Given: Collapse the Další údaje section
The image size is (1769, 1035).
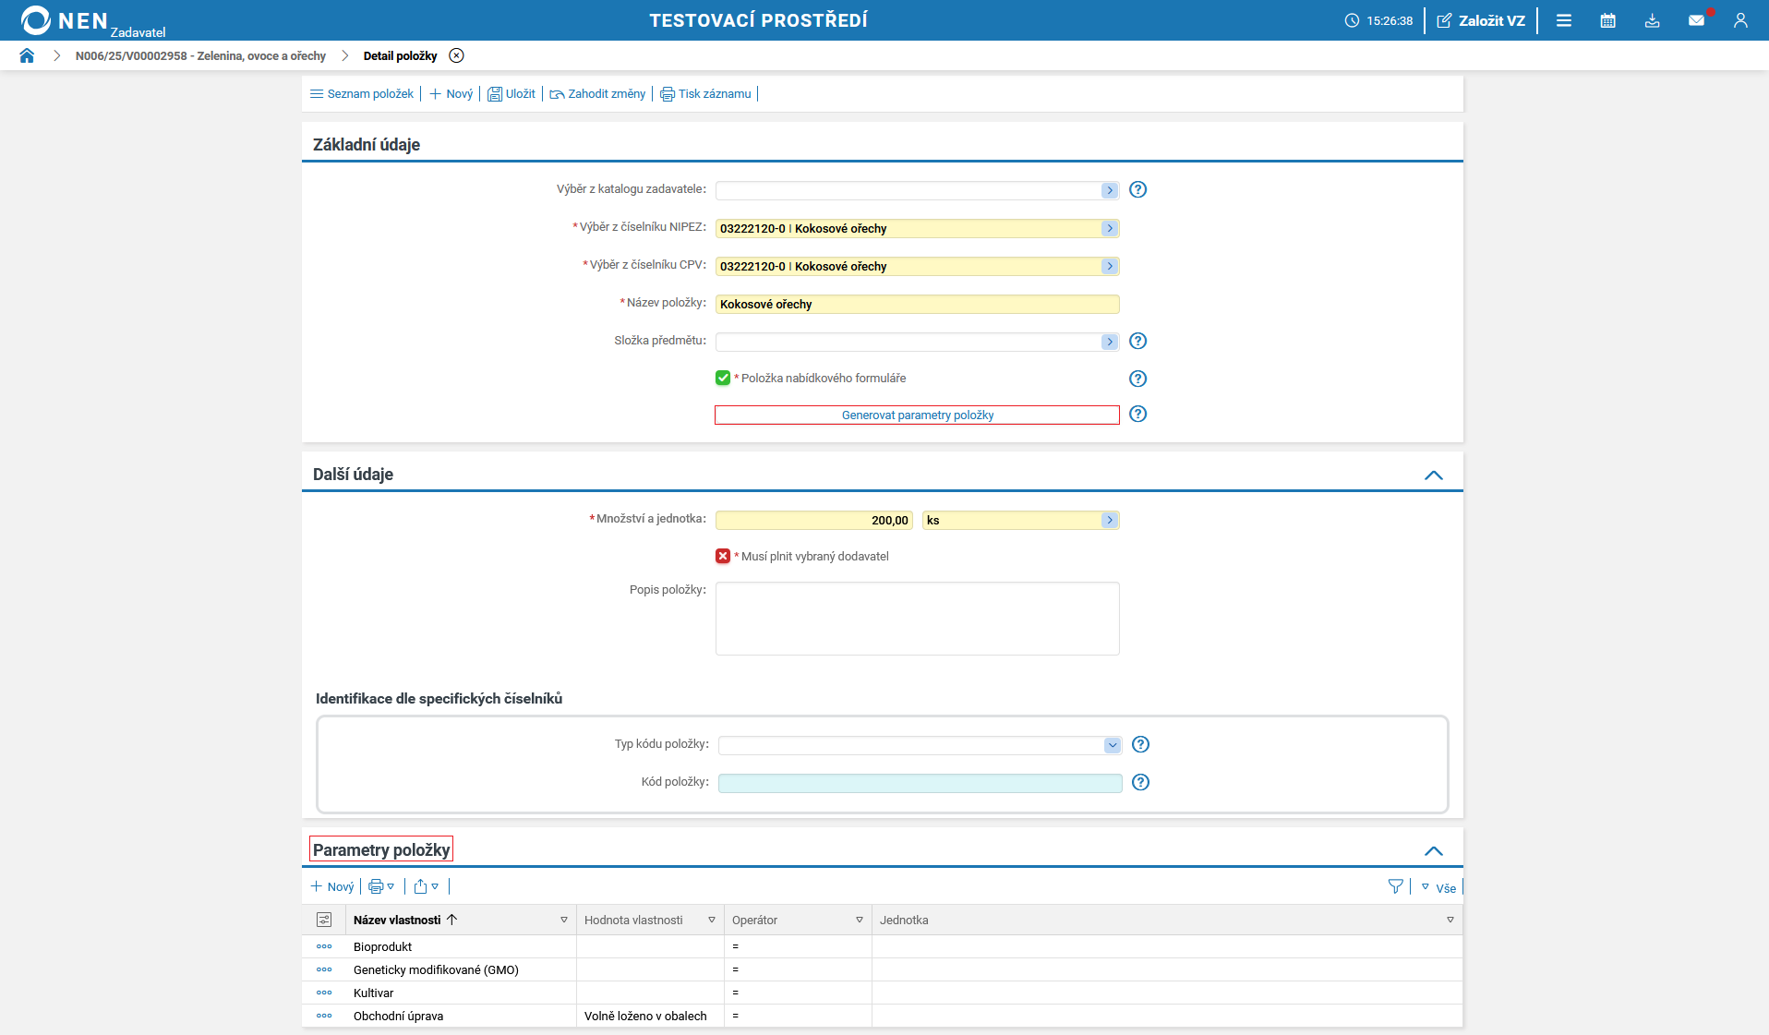Looking at the screenshot, I should coord(1433,475).
